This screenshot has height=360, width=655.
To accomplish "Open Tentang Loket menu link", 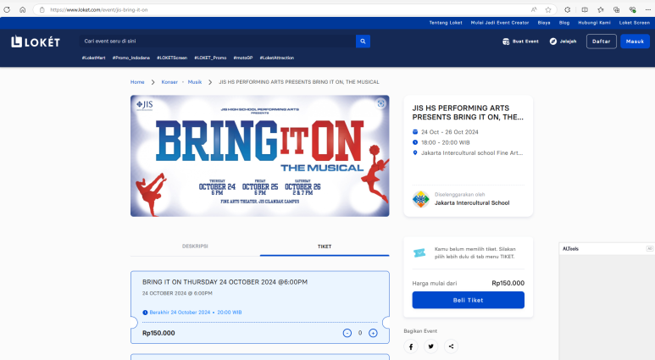I will coord(446,23).
